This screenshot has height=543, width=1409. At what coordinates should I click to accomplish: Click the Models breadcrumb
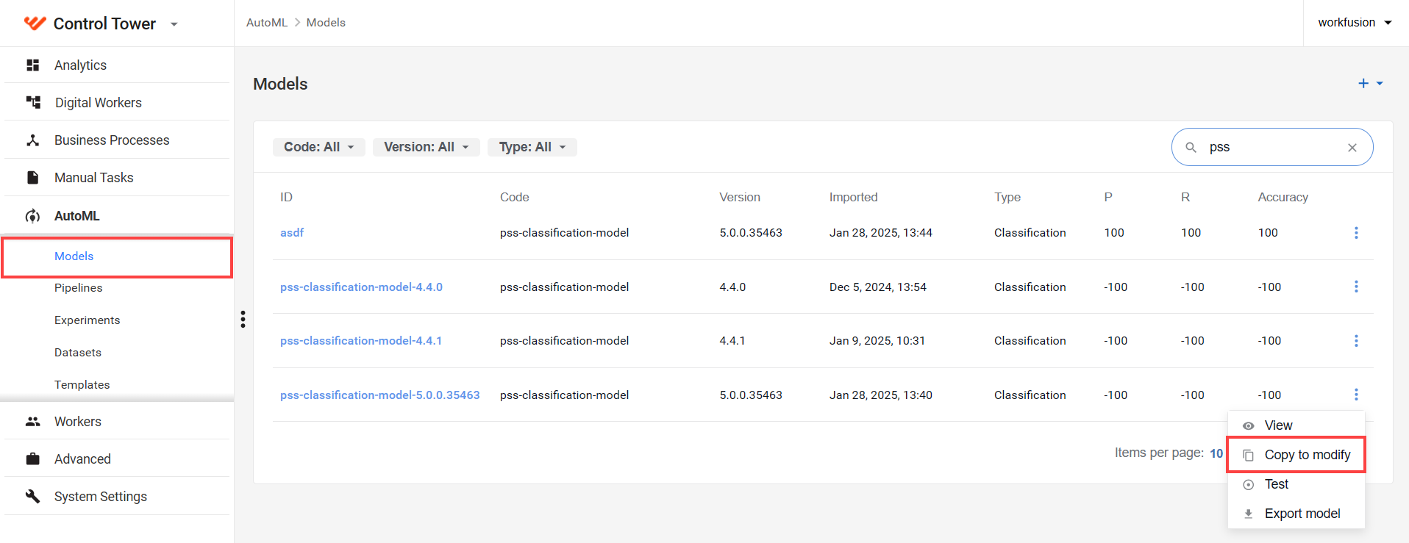pos(326,23)
